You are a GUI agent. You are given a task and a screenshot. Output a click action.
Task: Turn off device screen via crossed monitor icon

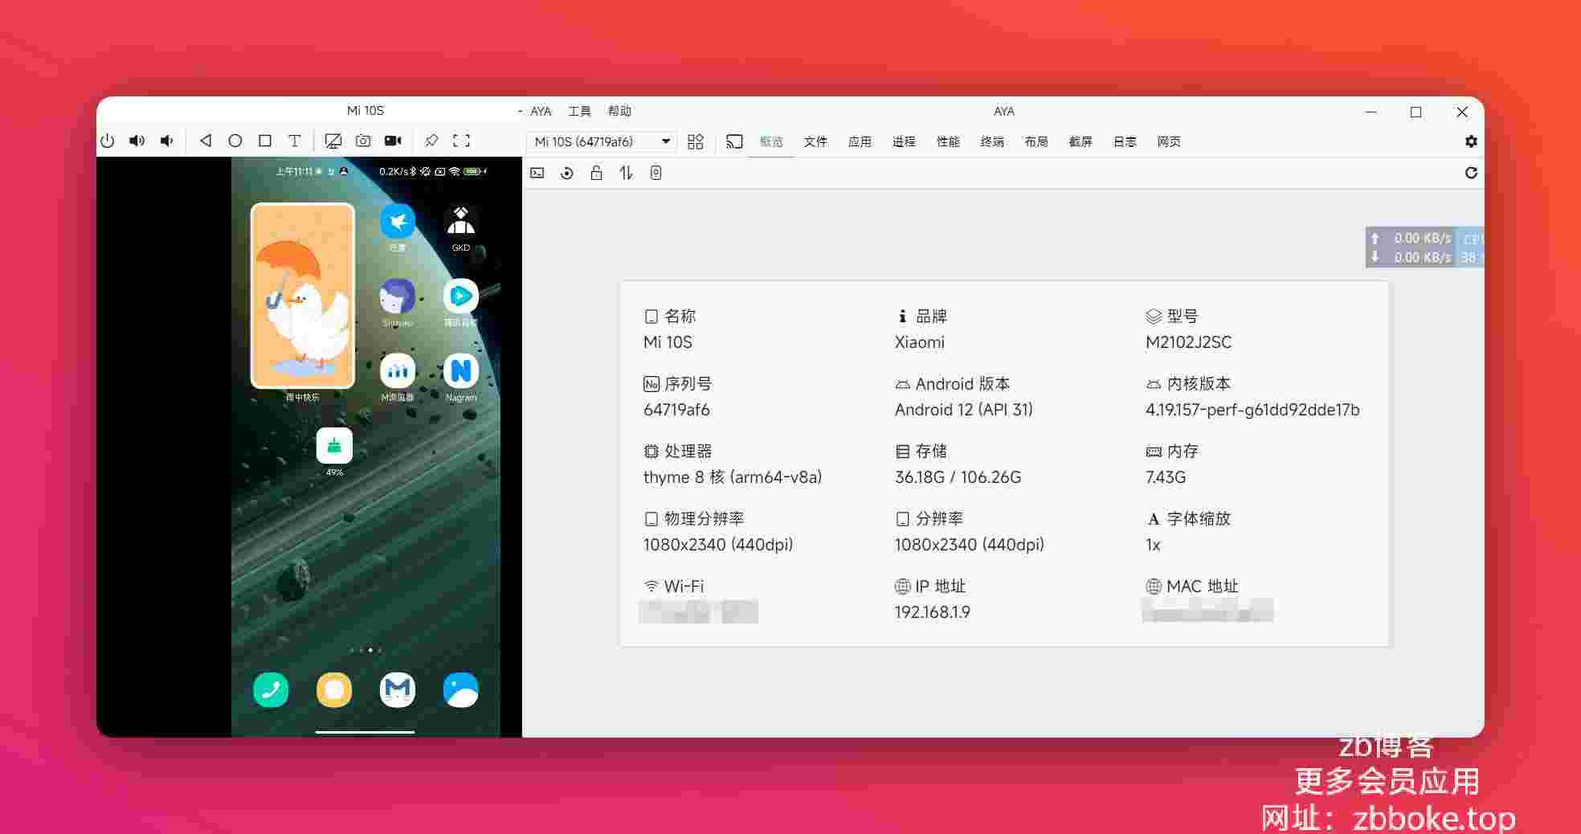[333, 141]
